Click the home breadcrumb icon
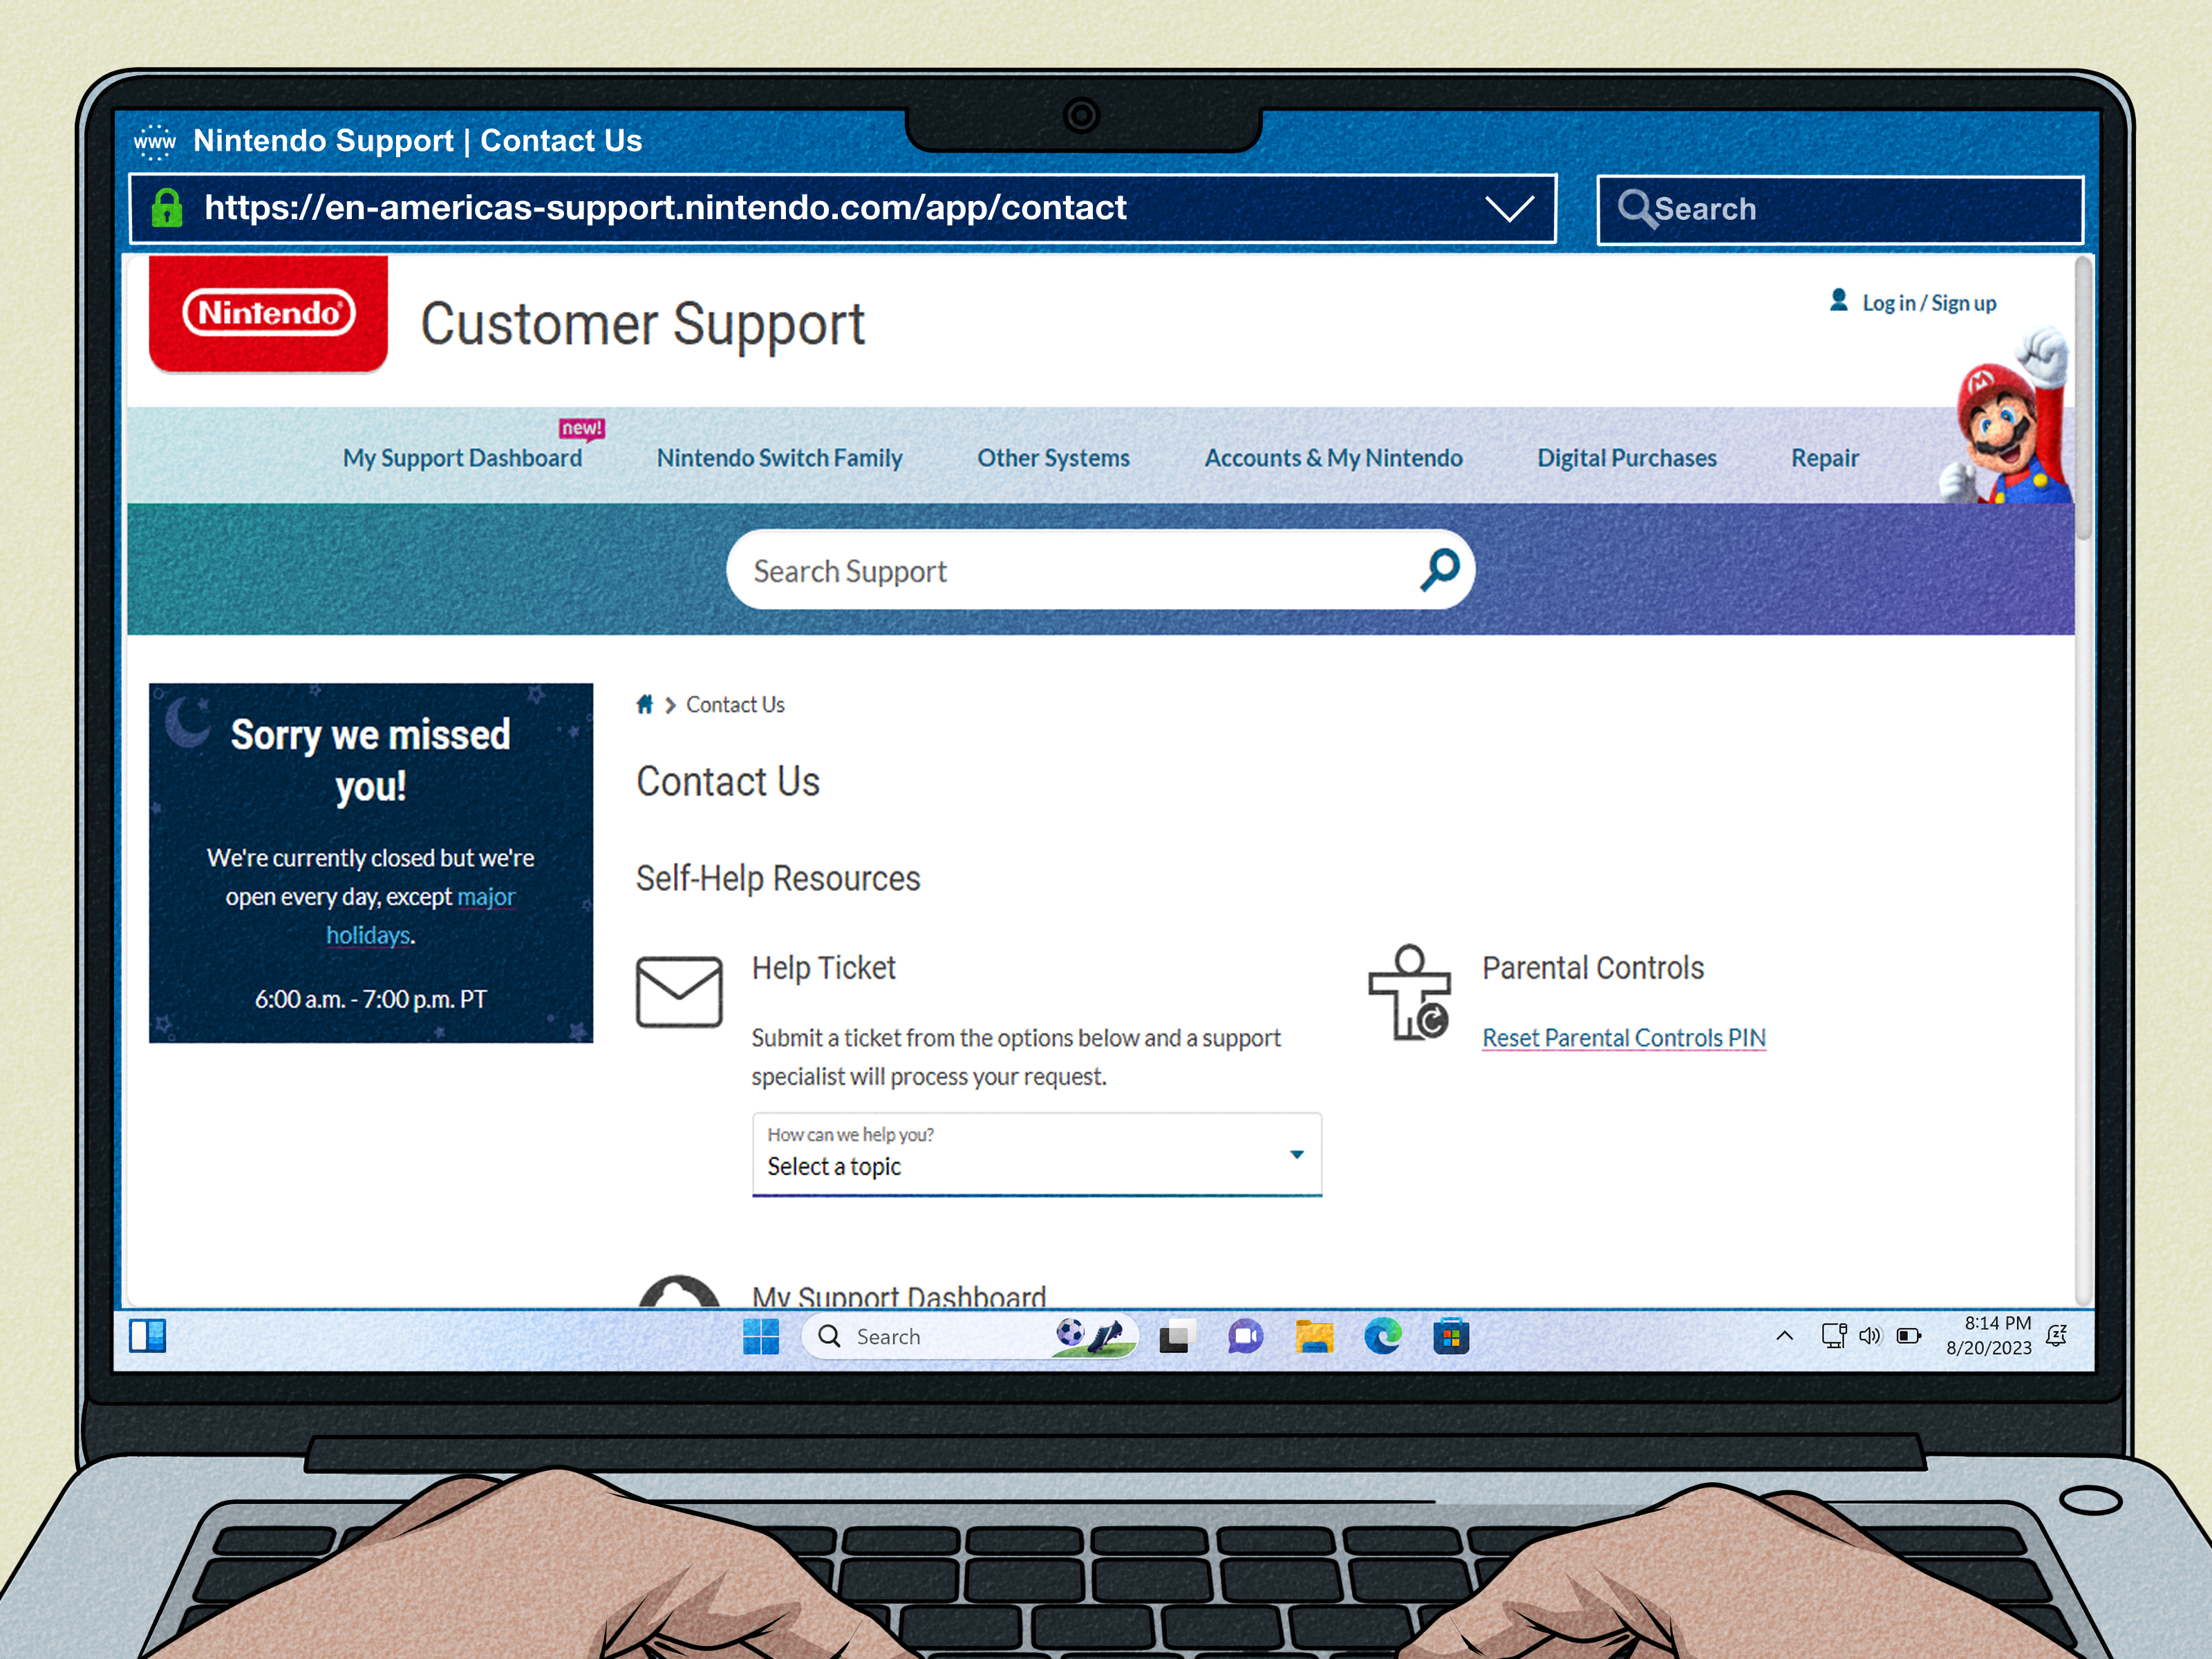Image resolution: width=2212 pixels, height=1659 pixels. coord(645,704)
